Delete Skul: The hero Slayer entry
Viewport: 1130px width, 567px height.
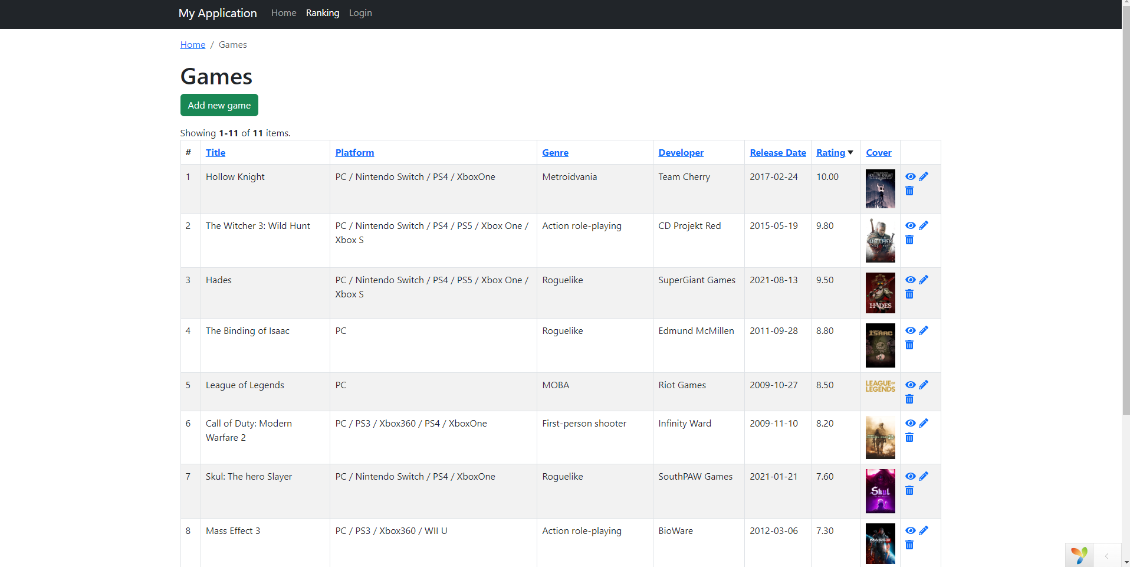[x=909, y=490]
